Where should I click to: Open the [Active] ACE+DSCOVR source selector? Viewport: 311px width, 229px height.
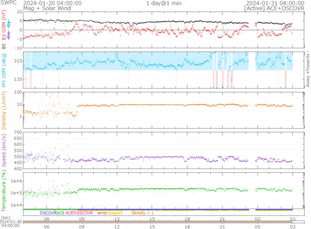(x=277, y=8)
